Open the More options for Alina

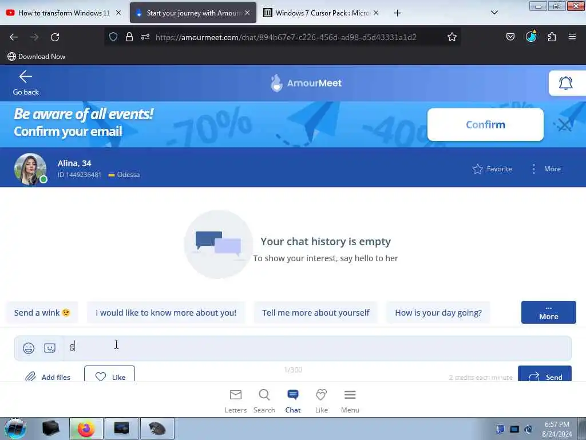(x=546, y=169)
